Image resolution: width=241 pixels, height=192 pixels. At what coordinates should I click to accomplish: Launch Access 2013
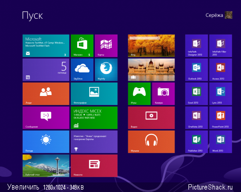point(221,70)
